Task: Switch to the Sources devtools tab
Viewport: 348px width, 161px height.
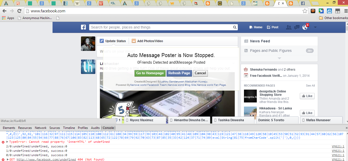Action: click(55, 128)
